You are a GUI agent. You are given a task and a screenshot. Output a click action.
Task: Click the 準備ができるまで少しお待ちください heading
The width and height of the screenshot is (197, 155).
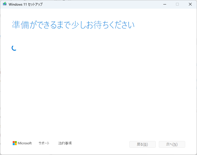[73, 25]
